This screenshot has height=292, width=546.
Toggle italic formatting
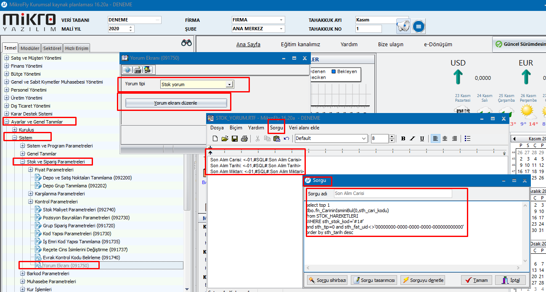[413, 139]
